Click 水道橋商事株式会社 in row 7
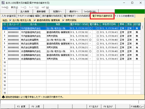This screenshot has height=109, width=145. [x=31, y=51]
